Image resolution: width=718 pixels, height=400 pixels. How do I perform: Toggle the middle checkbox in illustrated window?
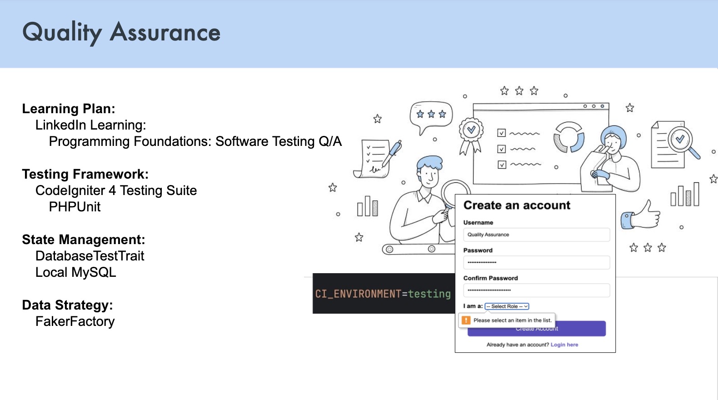pyautogui.click(x=502, y=149)
